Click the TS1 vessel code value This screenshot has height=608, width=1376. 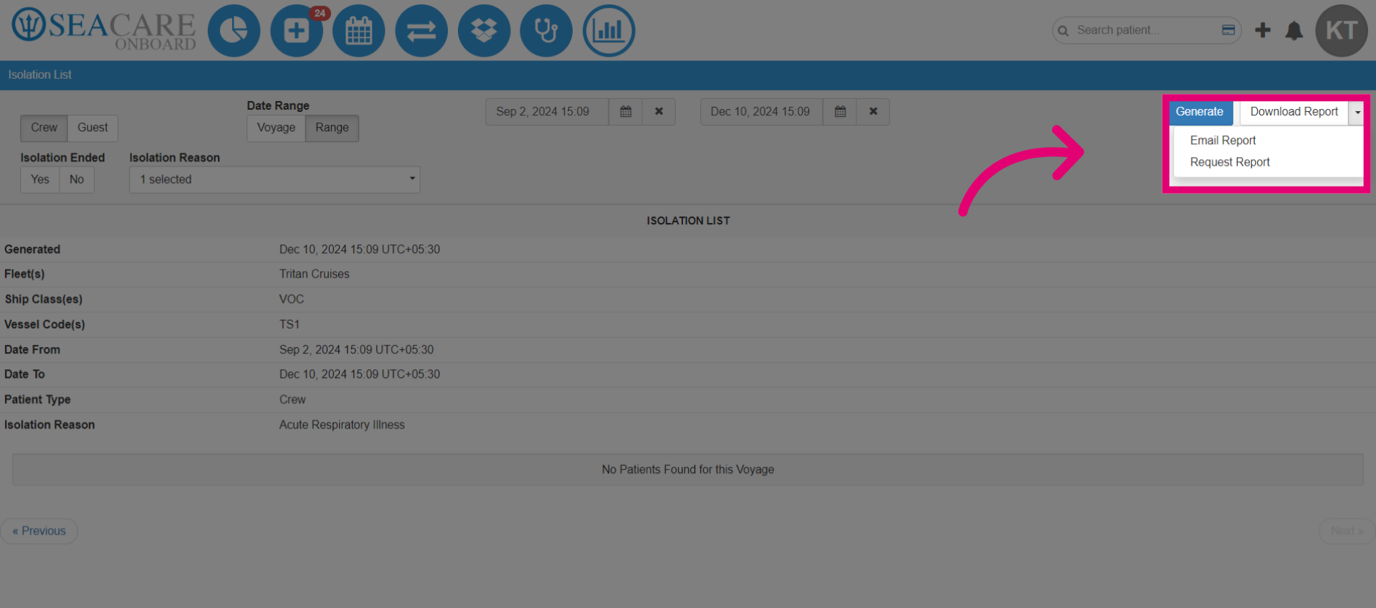pyautogui.click(x=290, y=325)
